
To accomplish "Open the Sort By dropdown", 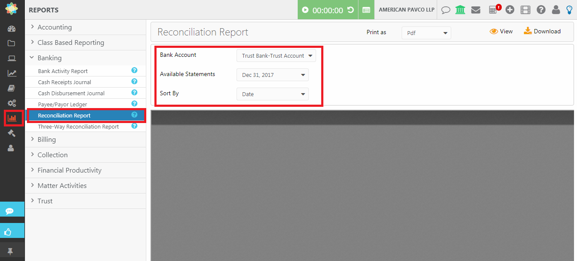I will (x=272, y=94).
